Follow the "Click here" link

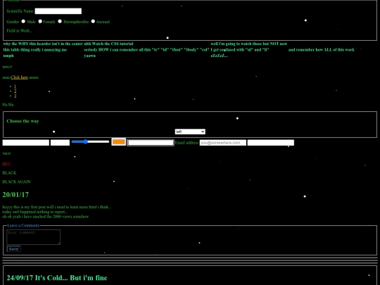click(x=20, y=77)
